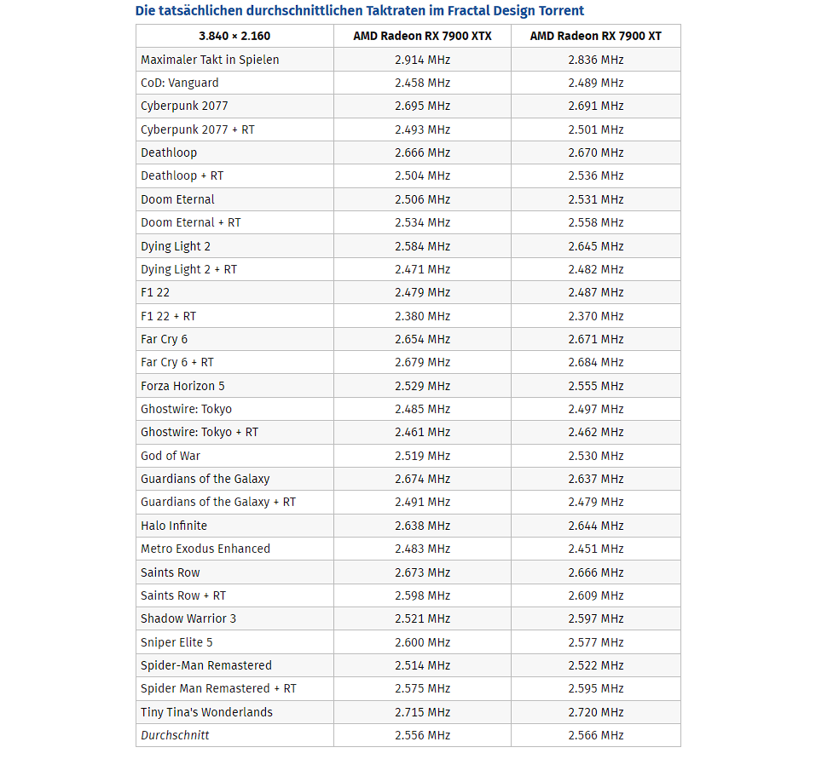This screenshot has height=759, width=816.
Task: Select the AMD Radeon RX 7900 XT column header
Action: pos(595,37)
